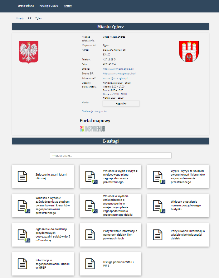This screenshot has height=278, width=219.
Task: Click the double-chevron back arrow in breadcrumb
Action: click(30, 18)
